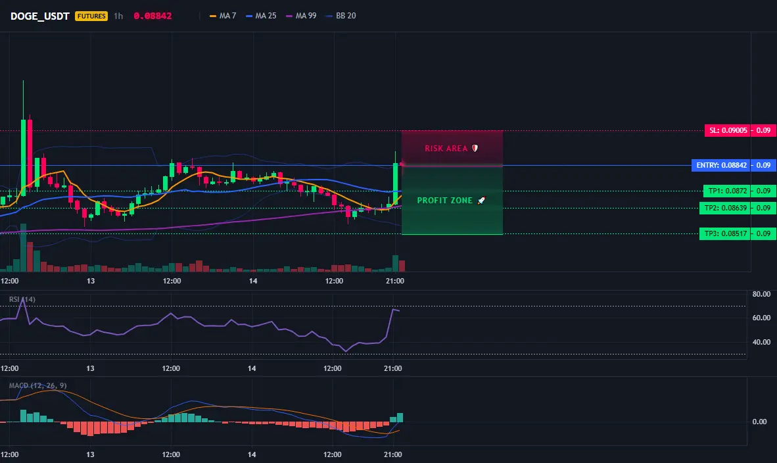Click the 80.00 value on RSI scale
777x463 pixels.
pos(761,294)
